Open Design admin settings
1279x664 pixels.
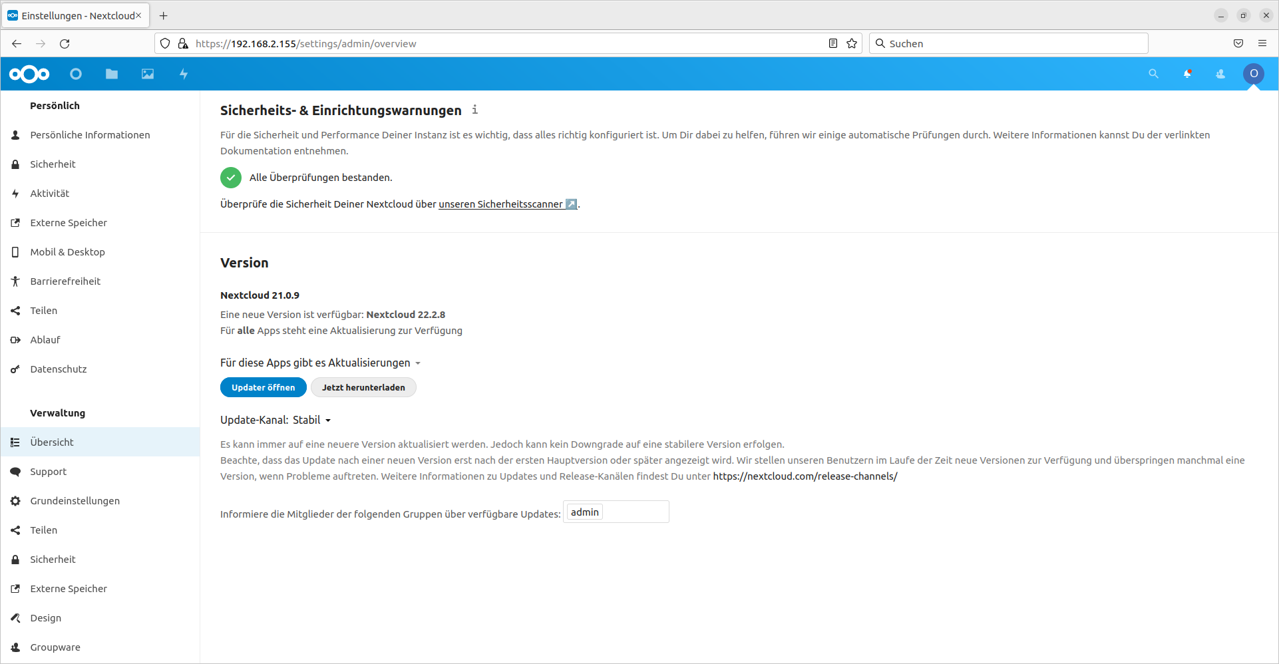(100, 618)
